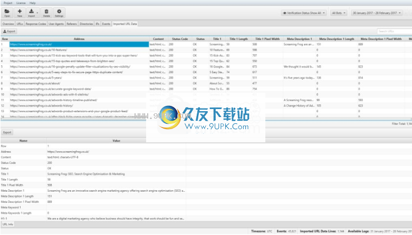This screenshot has height=235, width=412.
Task: Click the Timezone UTC status entry
Action: click(x=262, y=231)
